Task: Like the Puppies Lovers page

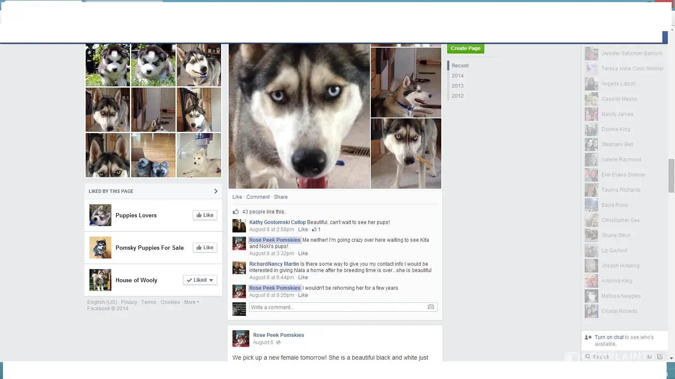Action: [205, 215]
